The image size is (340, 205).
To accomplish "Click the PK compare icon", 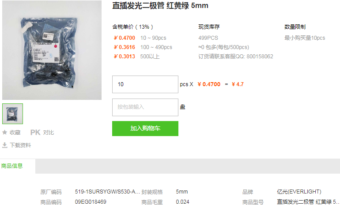I will pyautogui.click(x=35, y=133).
